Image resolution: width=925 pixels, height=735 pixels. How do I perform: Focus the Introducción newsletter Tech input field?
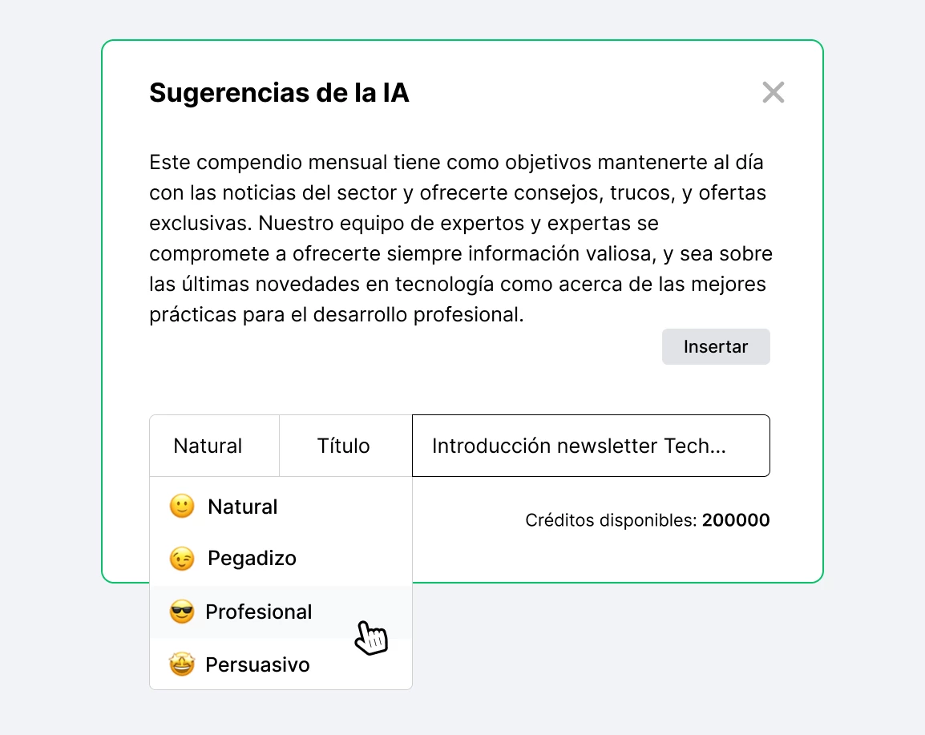coord(590,446)
